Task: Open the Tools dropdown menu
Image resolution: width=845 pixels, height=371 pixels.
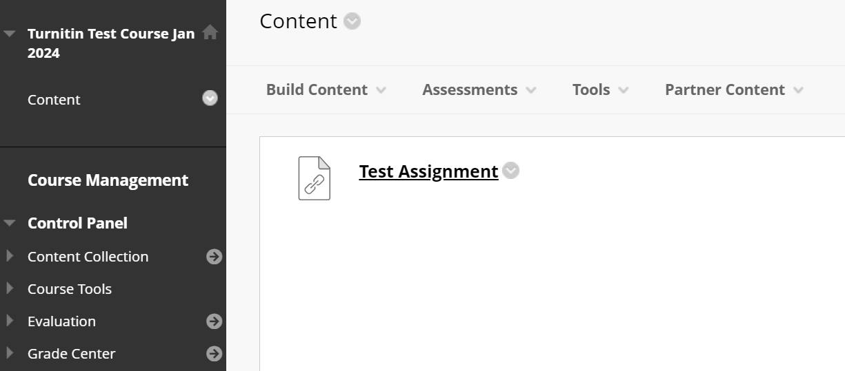Action: (x=600, y=89)
